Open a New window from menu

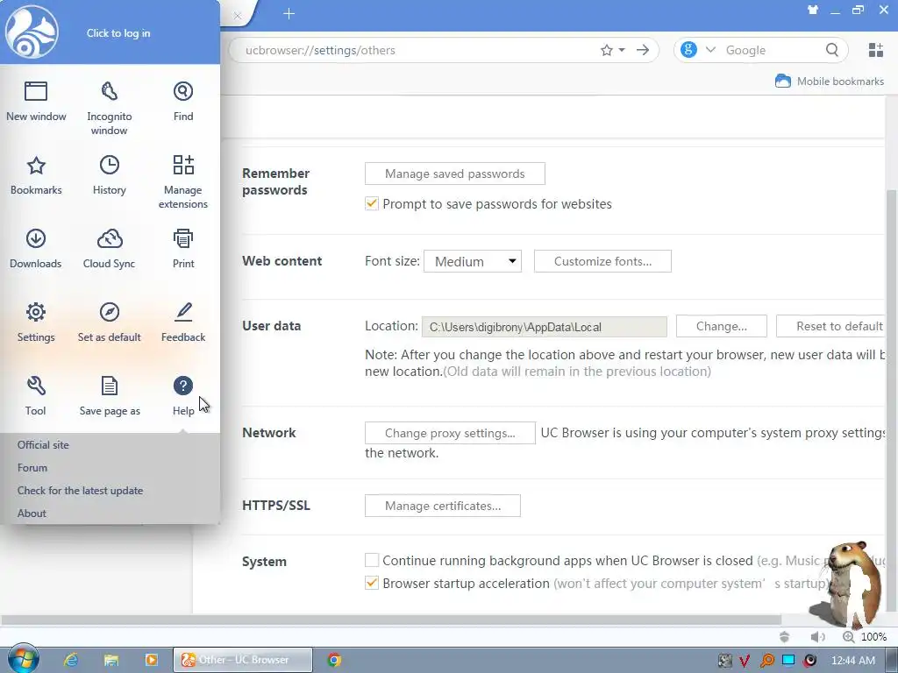[35, 102]
